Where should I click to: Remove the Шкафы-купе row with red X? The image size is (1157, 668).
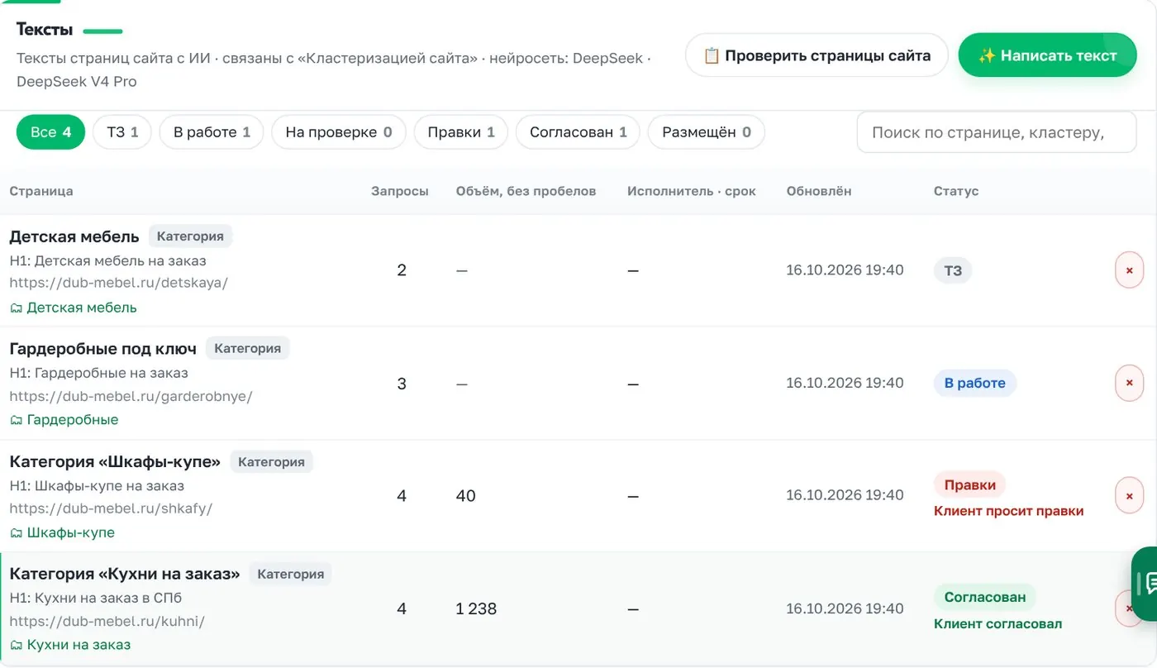pyautogui.click(x=1129, y=495)
